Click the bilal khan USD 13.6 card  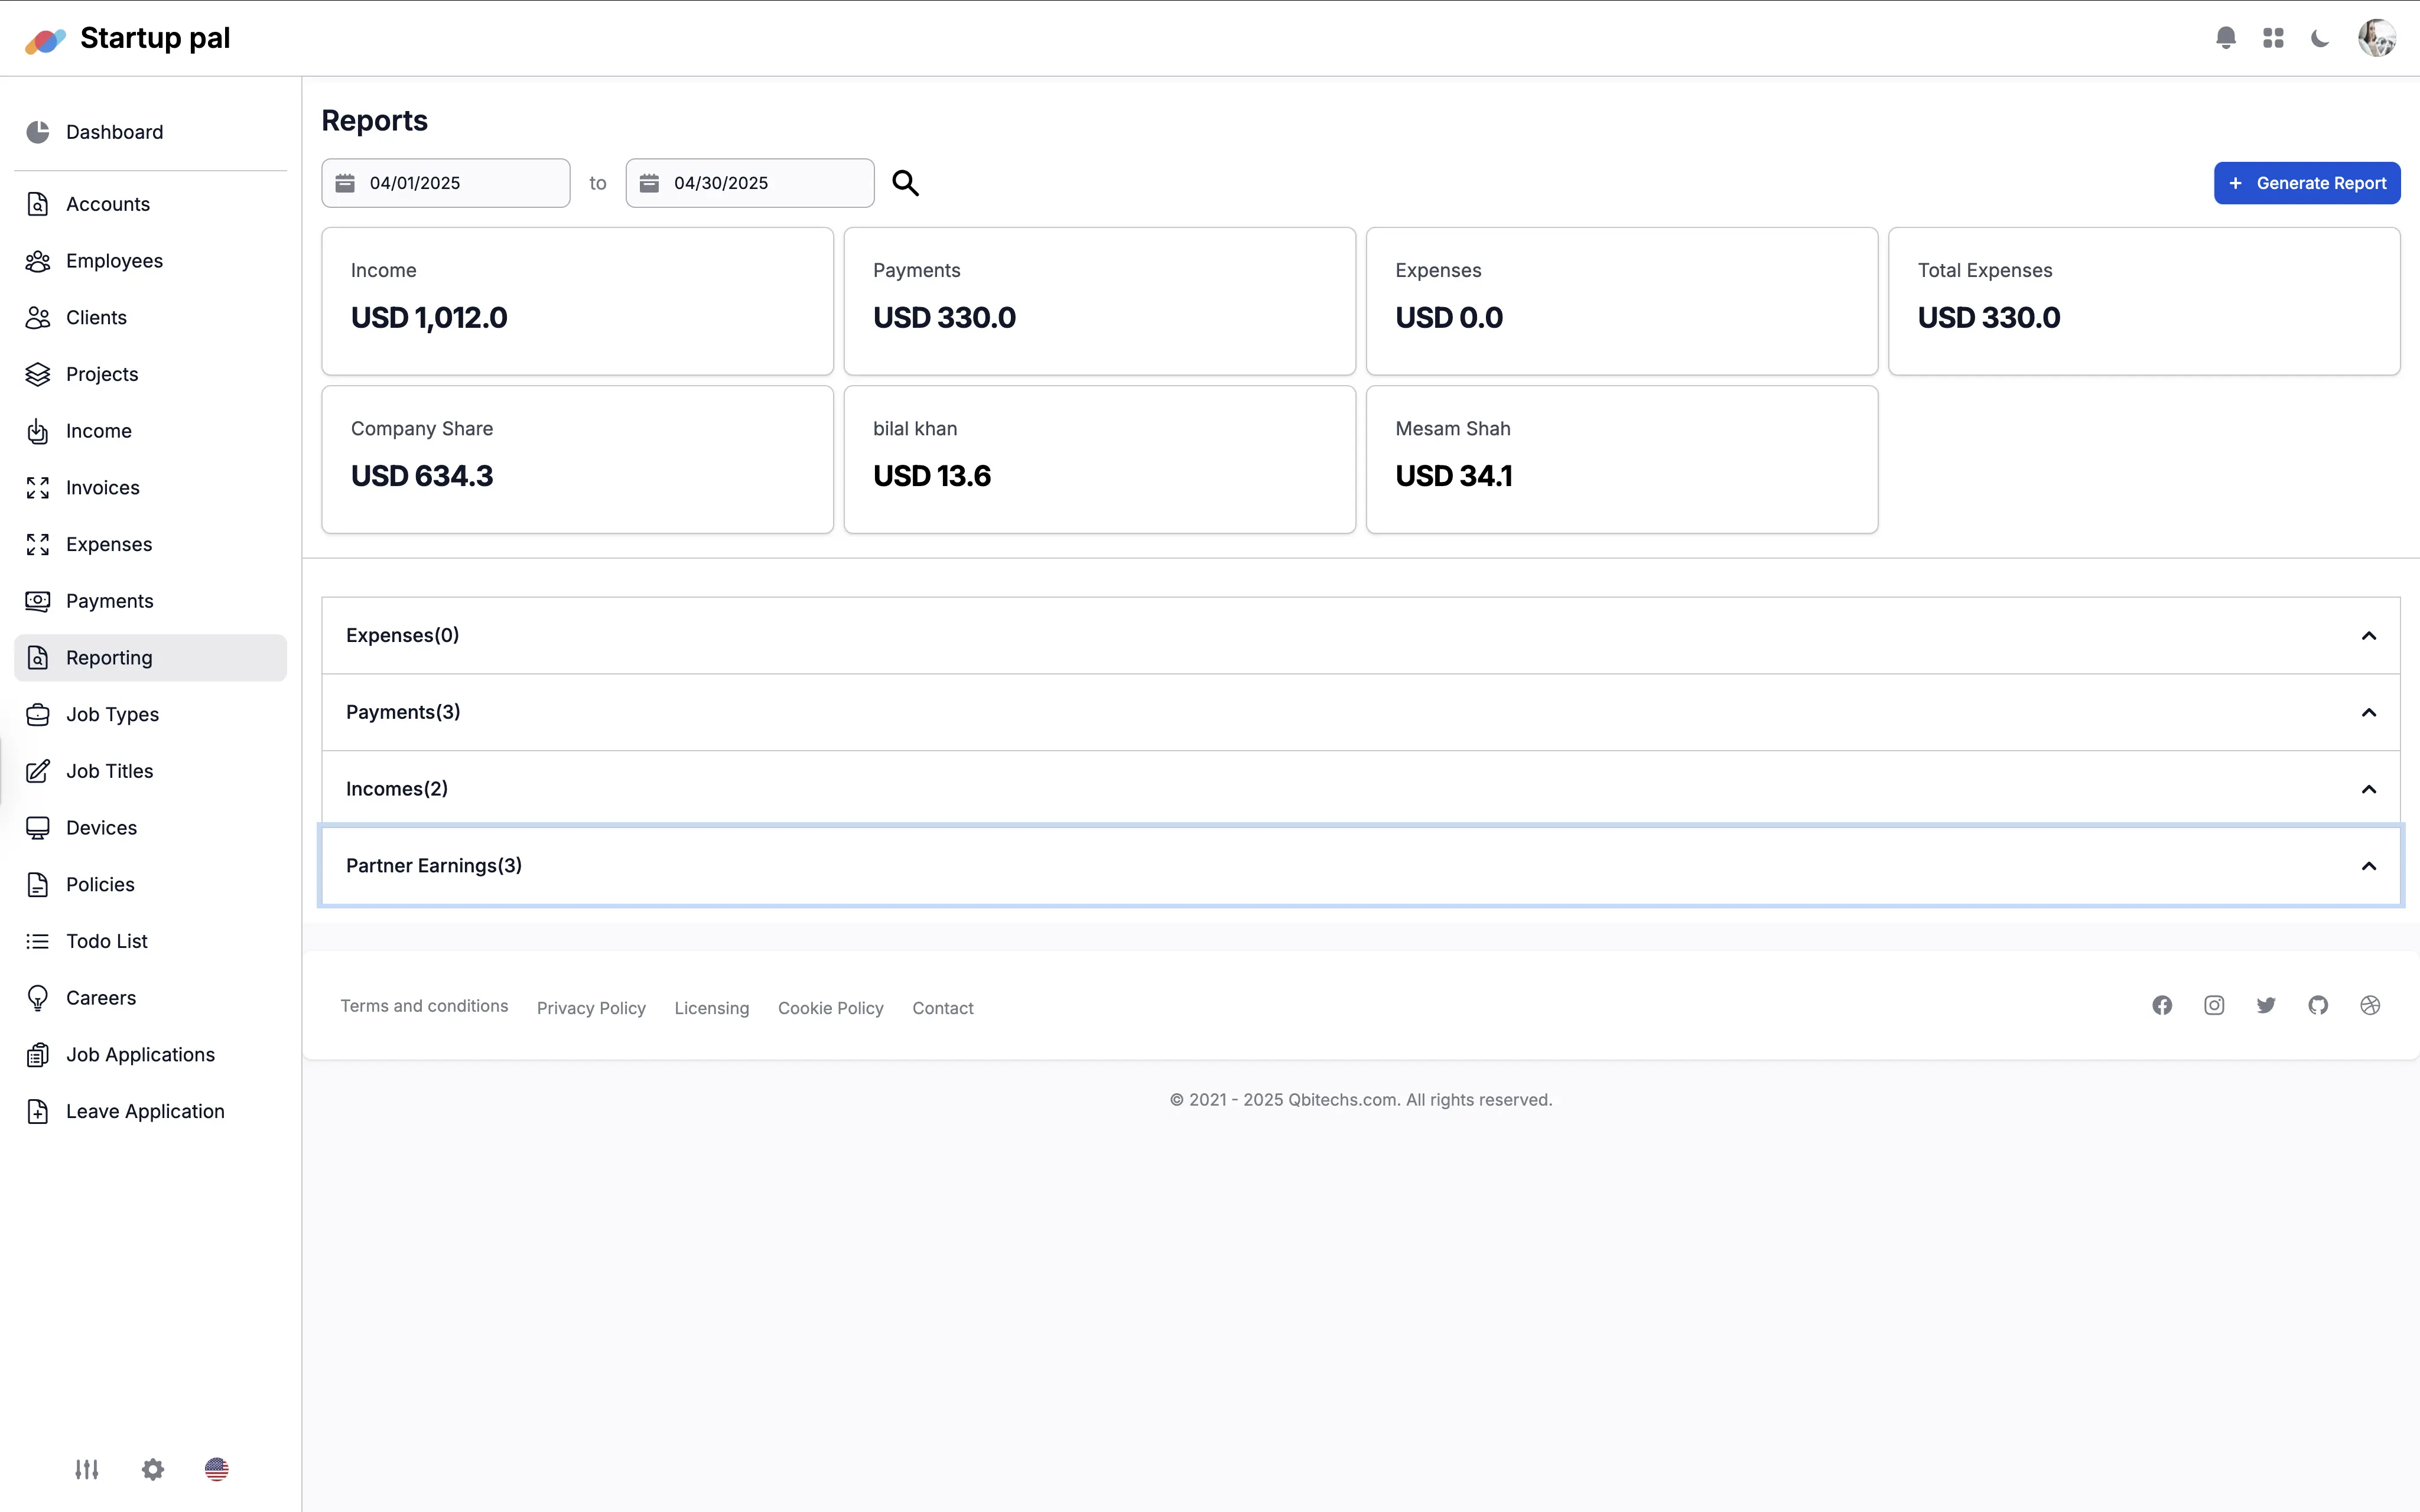click(1099, 460)
